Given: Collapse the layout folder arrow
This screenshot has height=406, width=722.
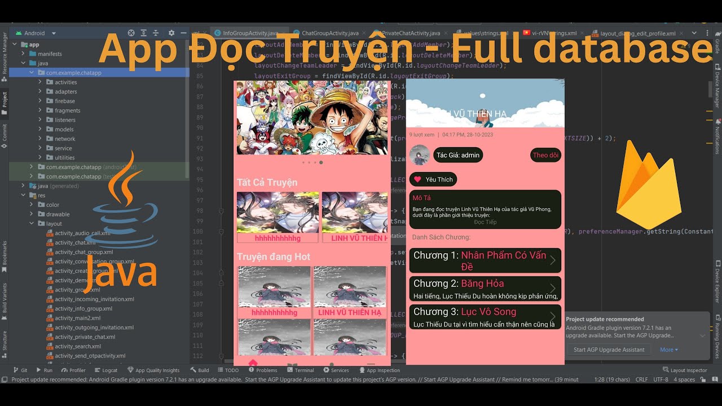Looking at the screenshot, I should [x=32, y=224].
